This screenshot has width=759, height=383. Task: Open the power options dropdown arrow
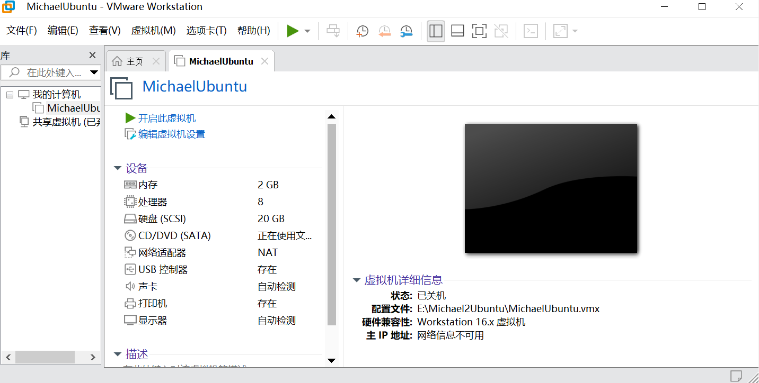(307, 31)
